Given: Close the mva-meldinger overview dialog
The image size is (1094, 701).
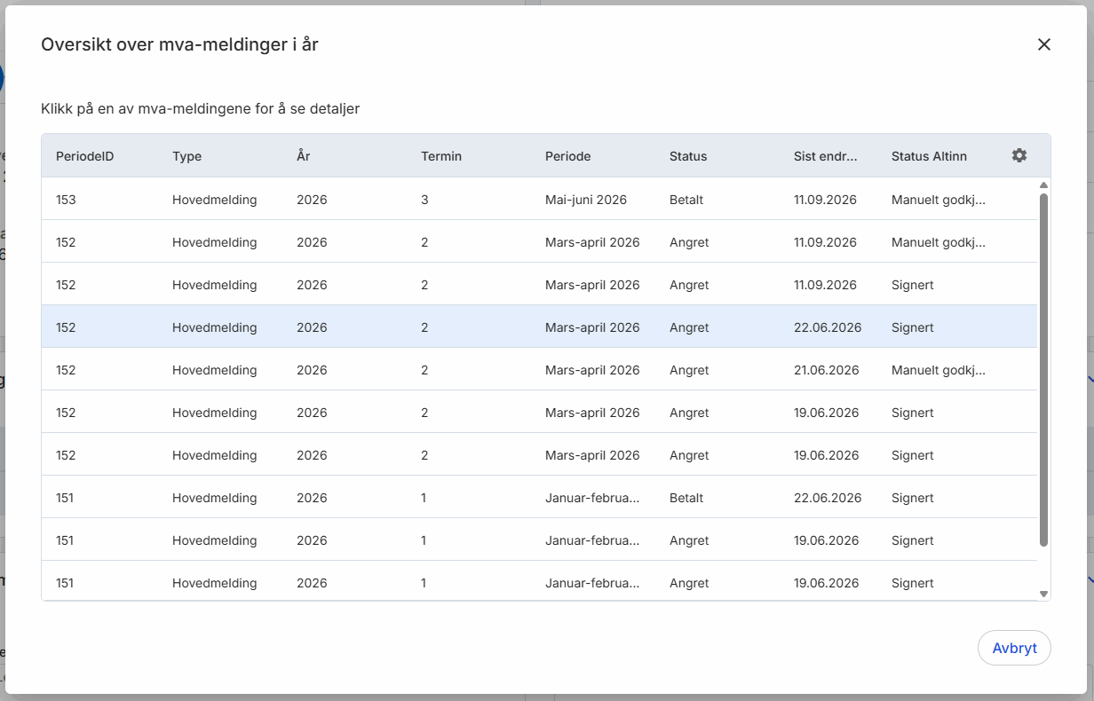Looking at the screenshot, I should pyautogui.click(x=1044, y=44).
